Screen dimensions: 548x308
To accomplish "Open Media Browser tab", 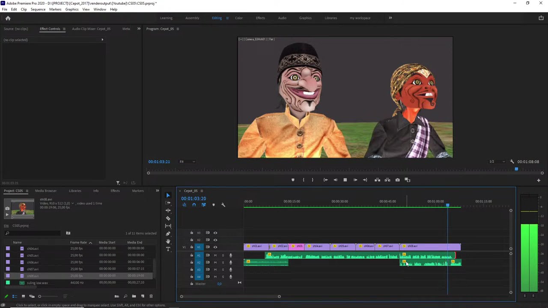I will [46, 191].
